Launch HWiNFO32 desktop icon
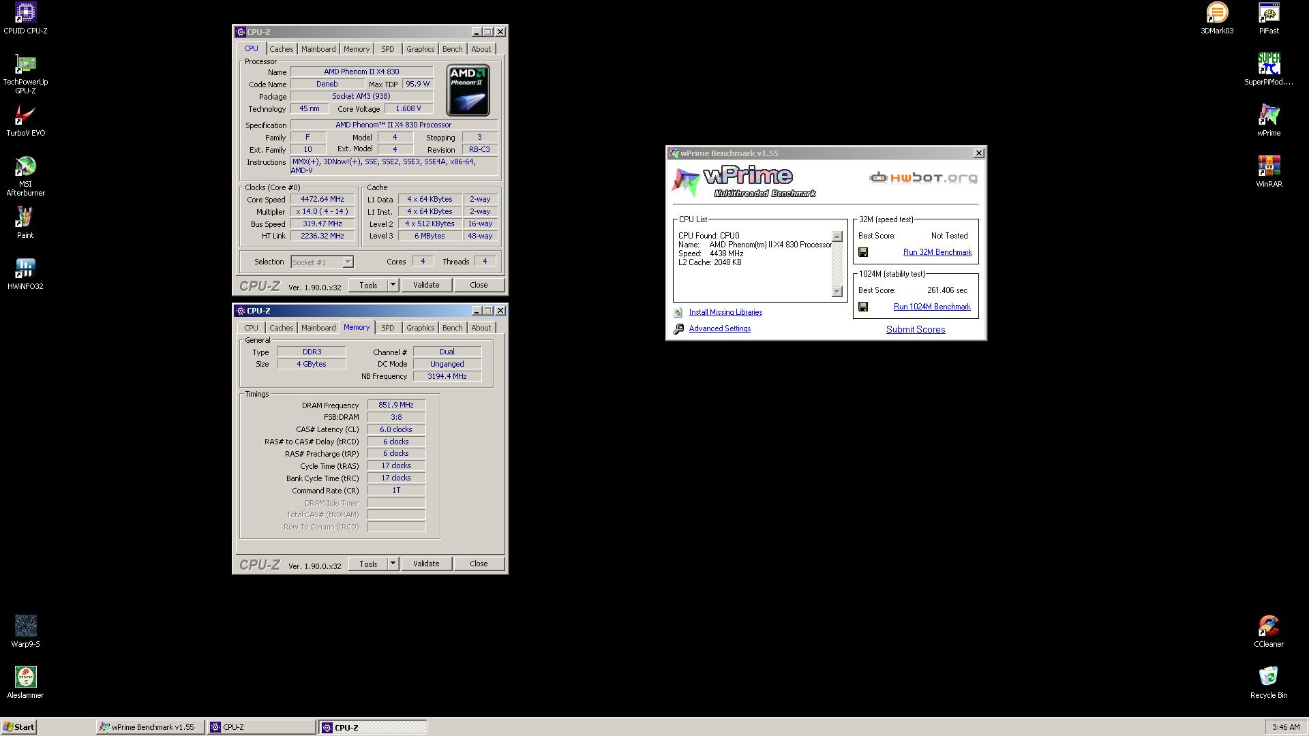The width and height of the screenshot is (1309, 736). tap(25, 274)
